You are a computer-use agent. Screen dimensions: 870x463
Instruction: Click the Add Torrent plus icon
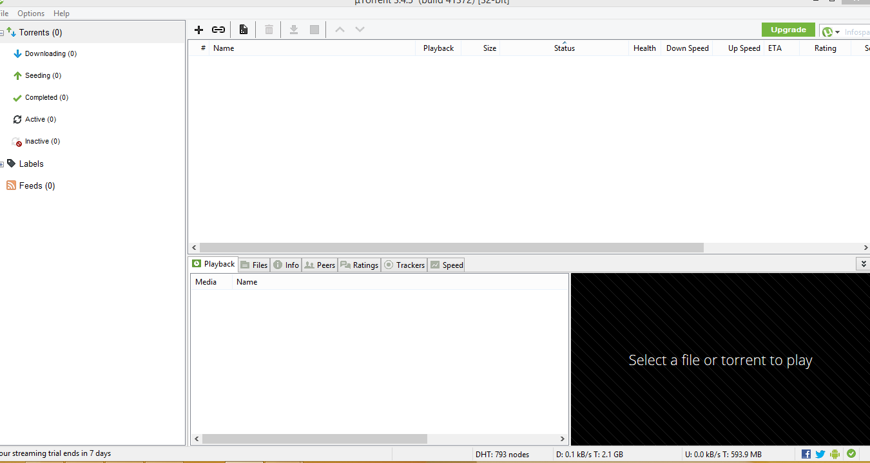click(x=198, y=30)
